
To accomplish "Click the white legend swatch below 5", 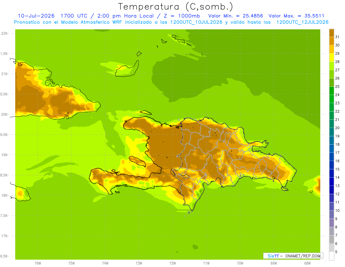I will pyautogui.click(x=331, y=256).
